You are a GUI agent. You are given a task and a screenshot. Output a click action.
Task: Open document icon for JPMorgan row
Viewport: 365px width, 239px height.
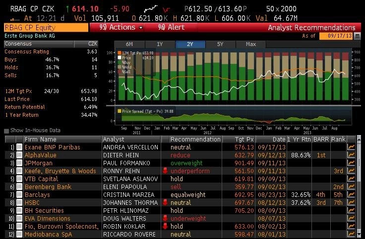(19, 163)
